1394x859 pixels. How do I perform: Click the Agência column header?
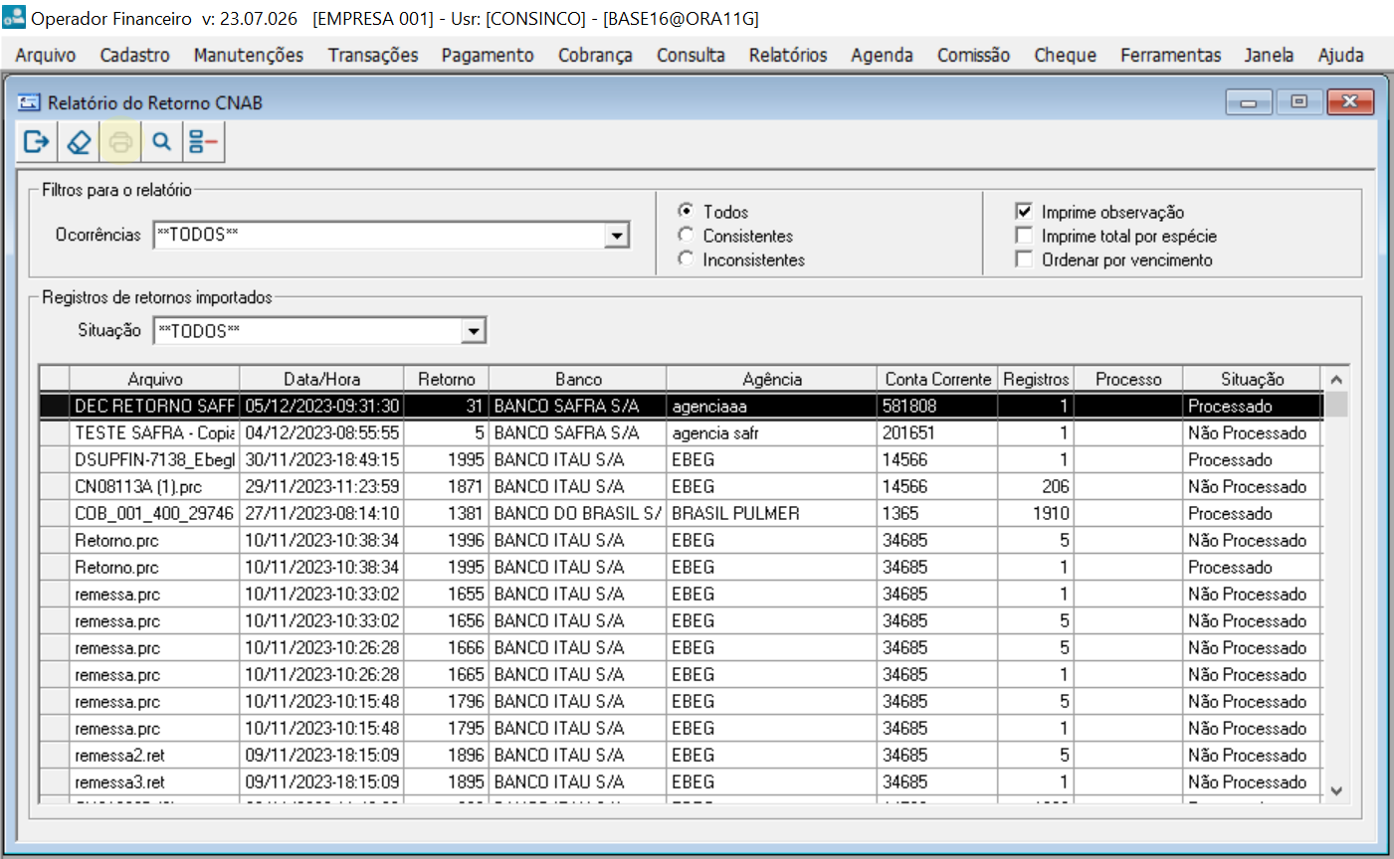772,379
